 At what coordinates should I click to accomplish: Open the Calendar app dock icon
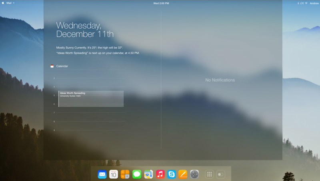(114, 174)
